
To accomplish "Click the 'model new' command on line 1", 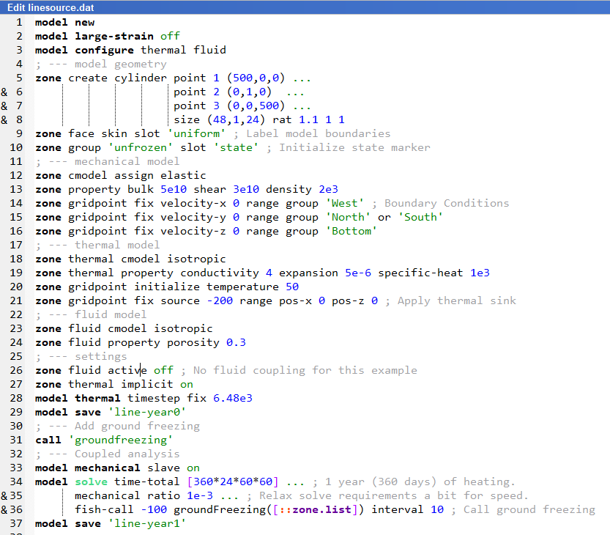I will (64, 23).
